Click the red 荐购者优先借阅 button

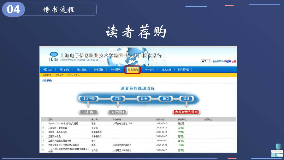coord(186,112)
